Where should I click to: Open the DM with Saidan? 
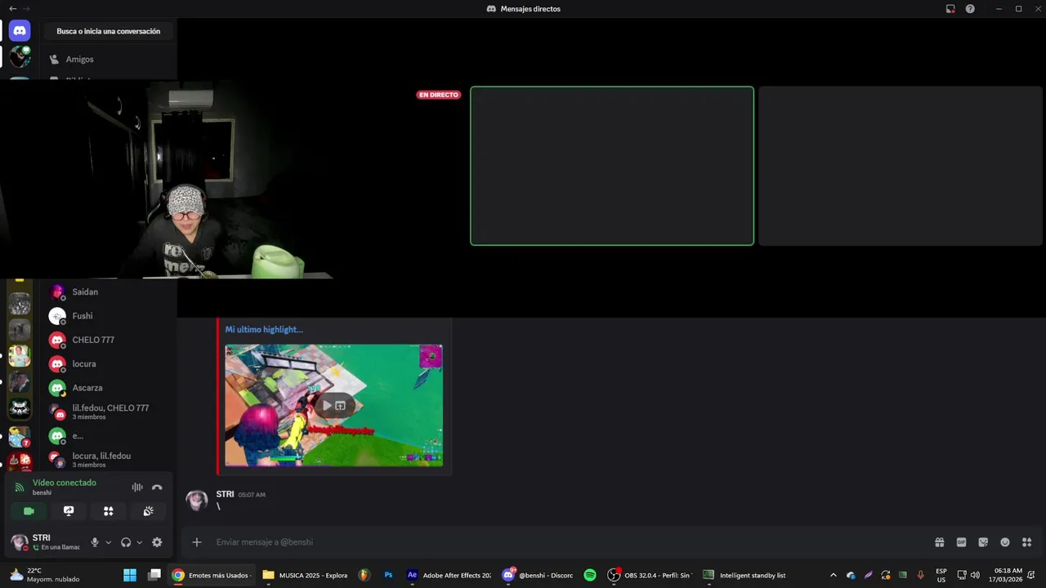[x=110, y=292]
